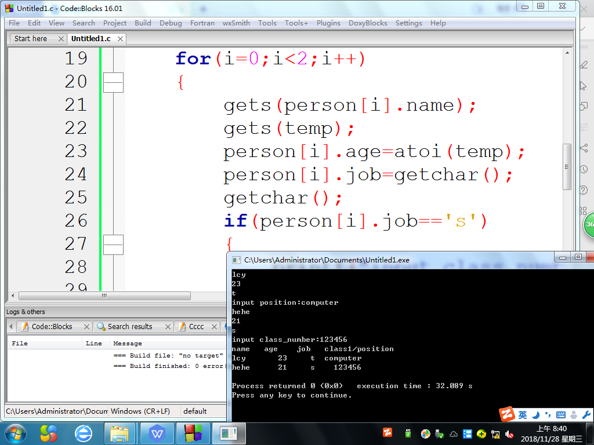Collapse the code fold at line 27

113,245
